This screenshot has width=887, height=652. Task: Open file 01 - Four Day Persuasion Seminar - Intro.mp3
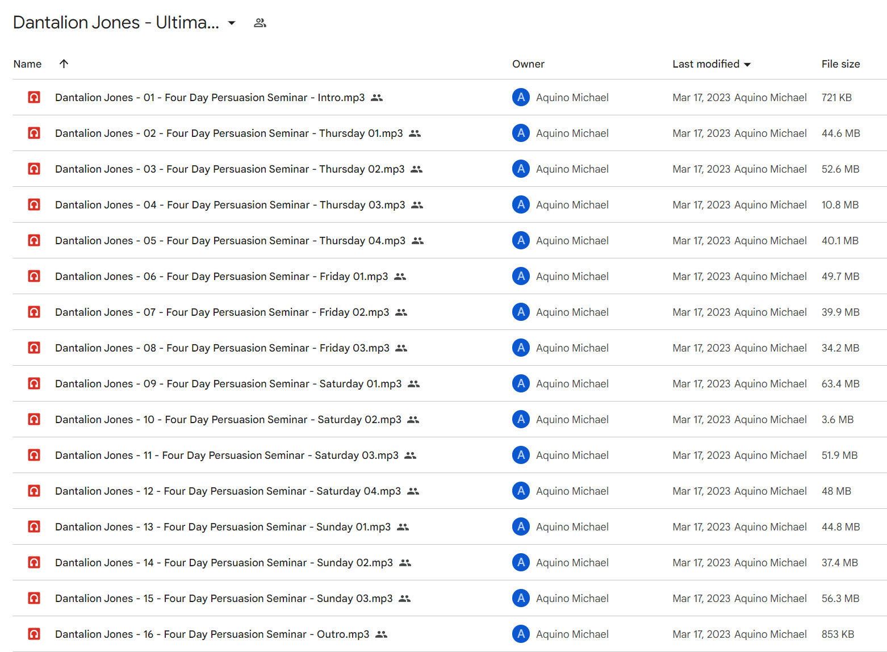[x=210, y=98]
